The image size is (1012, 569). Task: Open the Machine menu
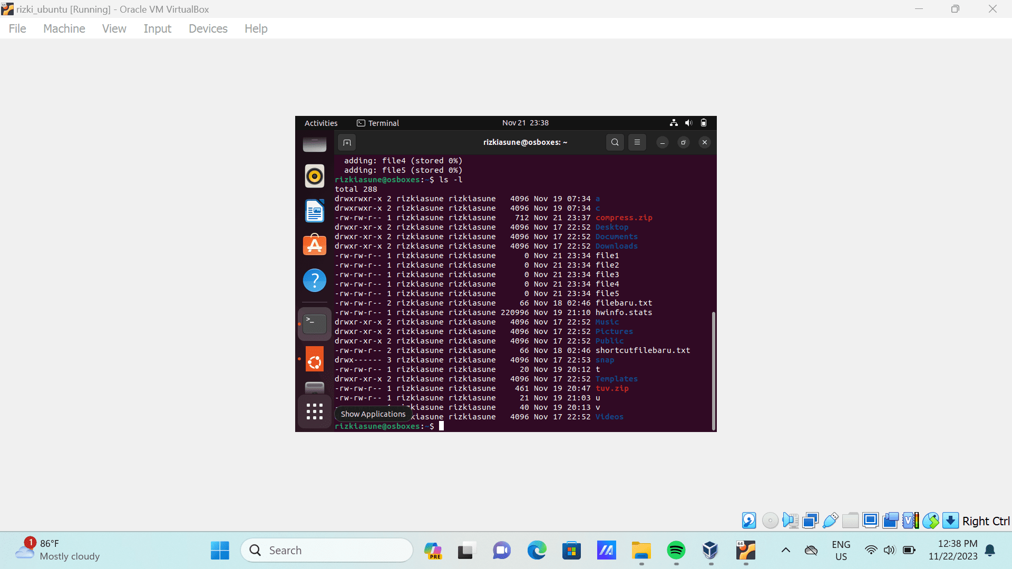64,28
